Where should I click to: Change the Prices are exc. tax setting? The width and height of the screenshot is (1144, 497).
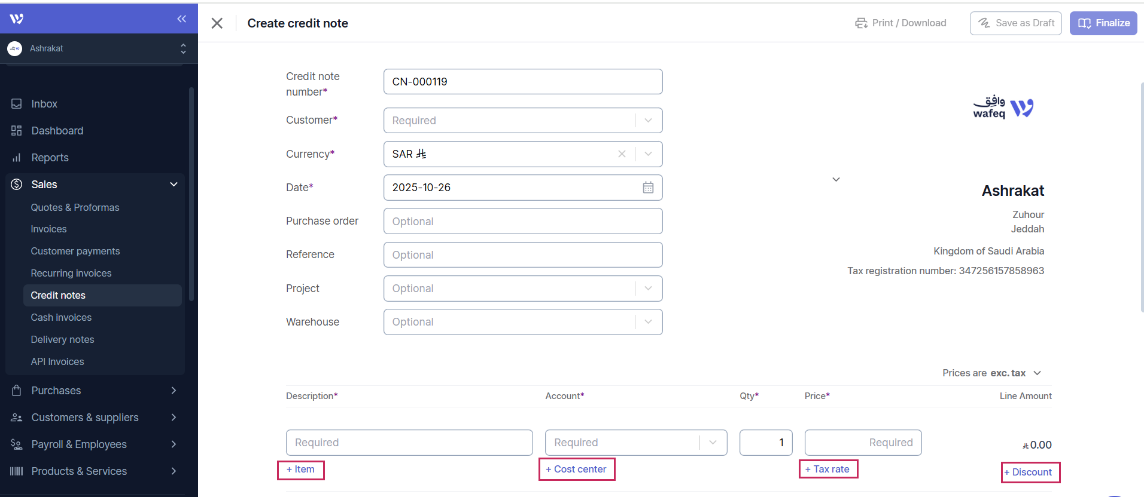coord(992,373)
